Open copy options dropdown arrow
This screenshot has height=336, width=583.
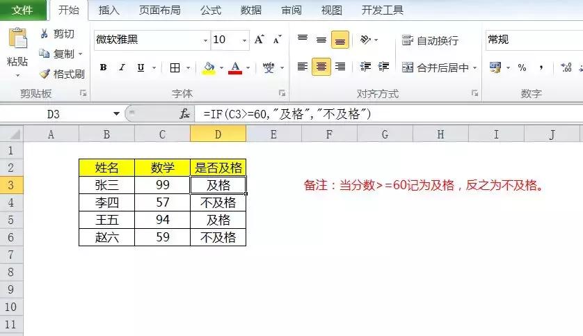click(80, 54)
